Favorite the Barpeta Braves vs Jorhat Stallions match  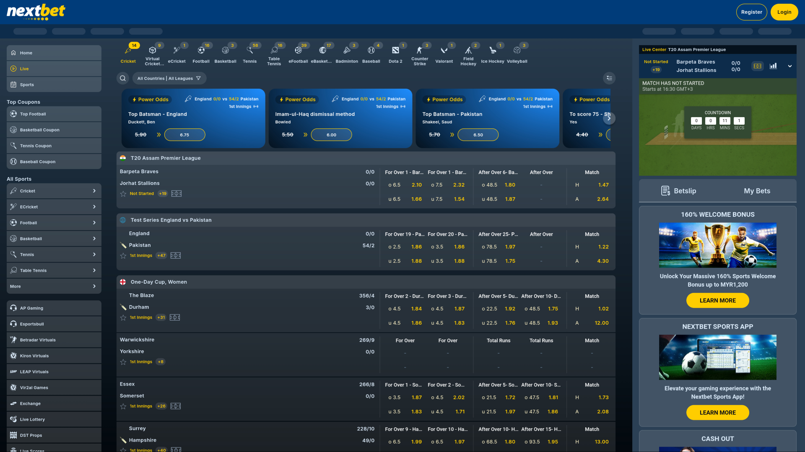click(x=123, y=194)
